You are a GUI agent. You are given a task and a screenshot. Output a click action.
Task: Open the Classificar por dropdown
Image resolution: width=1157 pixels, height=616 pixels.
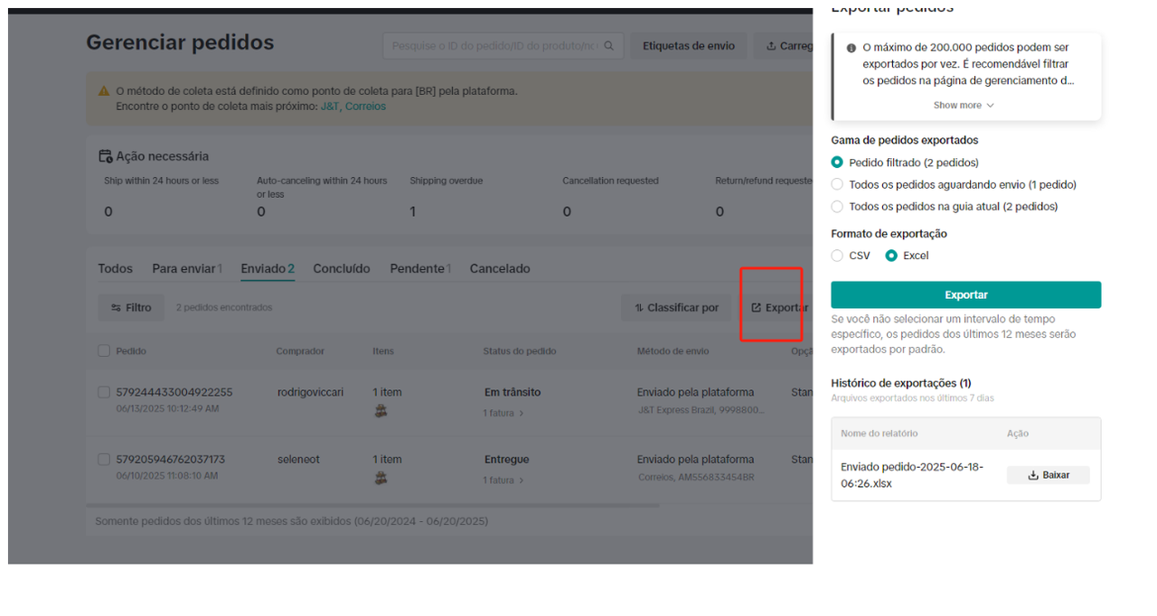(x=676, y=308)
